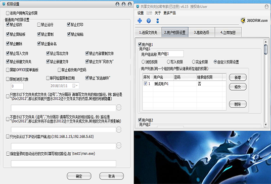Click the round button next to IP address field
Image resolution: width=271 pixels, height=184 pixels.
click(119, 145)
